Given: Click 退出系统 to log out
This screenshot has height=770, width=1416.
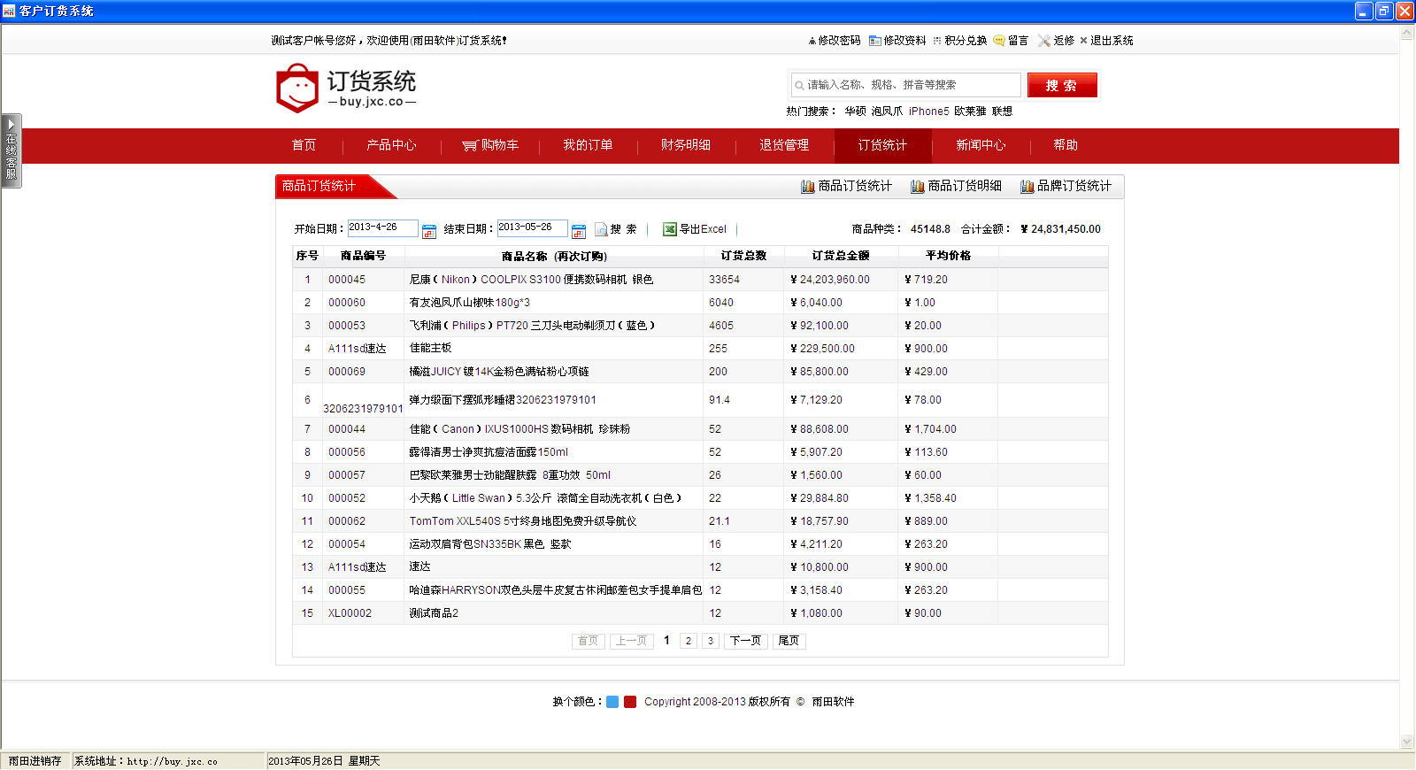Looking at the screenshot, I should [1106, 41].
